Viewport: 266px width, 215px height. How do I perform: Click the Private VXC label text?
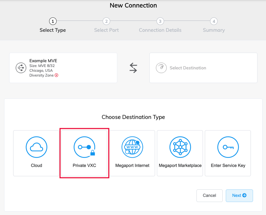point(84,165)
